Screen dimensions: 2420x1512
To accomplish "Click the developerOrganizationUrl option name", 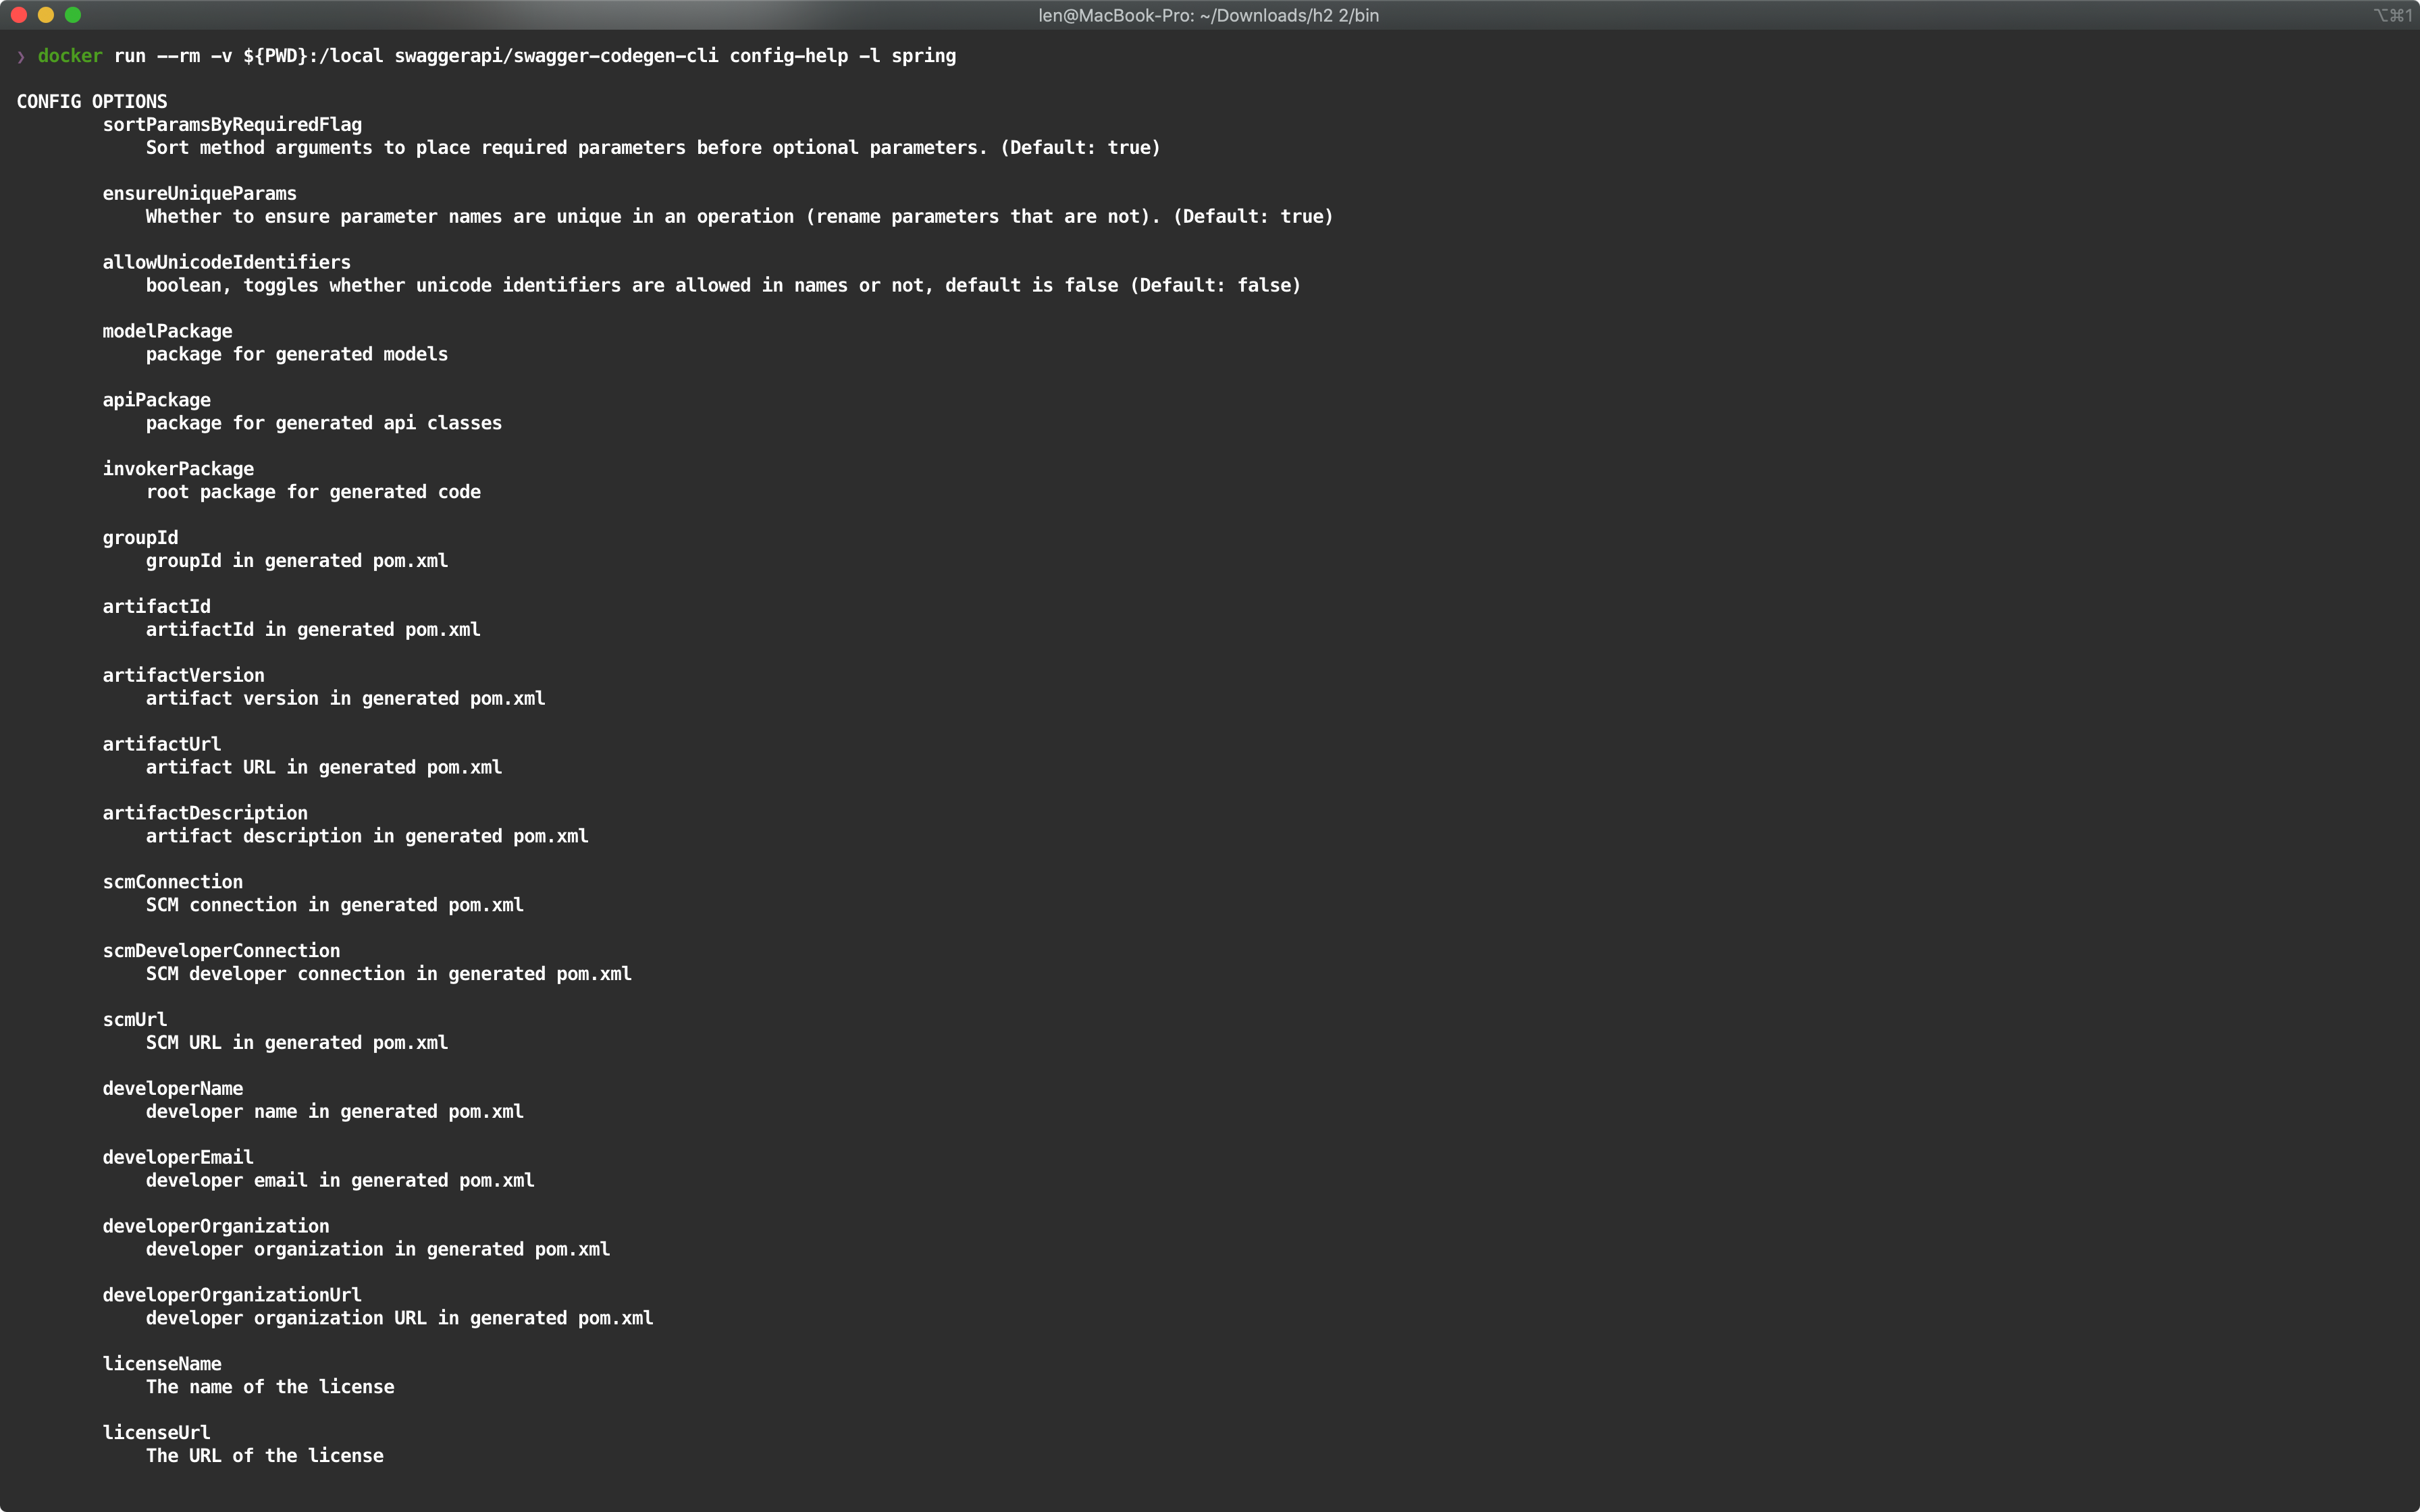I will (232, 1295).
